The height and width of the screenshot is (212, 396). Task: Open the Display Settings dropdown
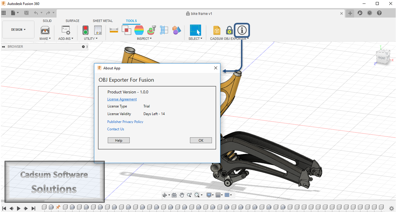(209, 195)
